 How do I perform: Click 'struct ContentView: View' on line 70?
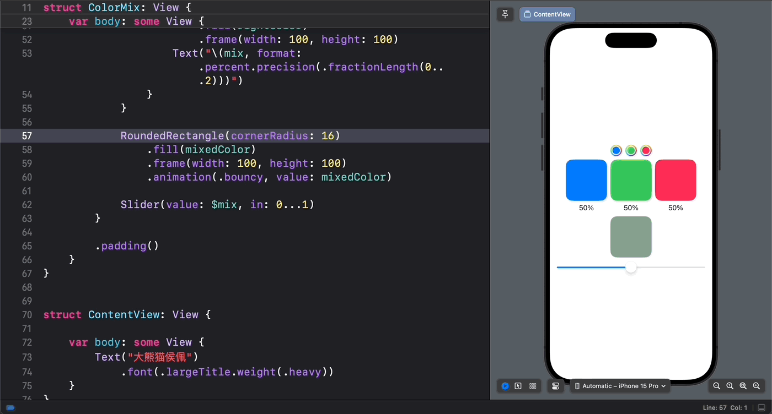pyautogui.click(x=127, y=315)
